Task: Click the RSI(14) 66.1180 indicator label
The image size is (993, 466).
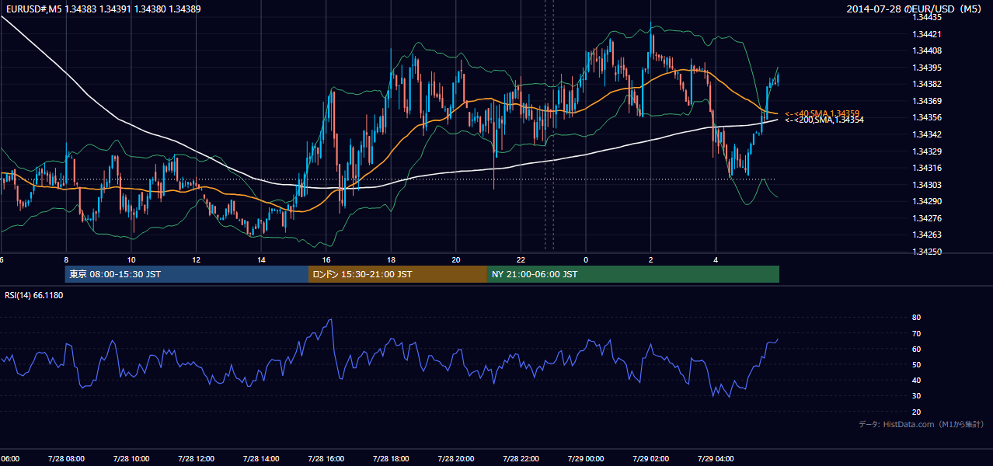Action: (33, 295)
